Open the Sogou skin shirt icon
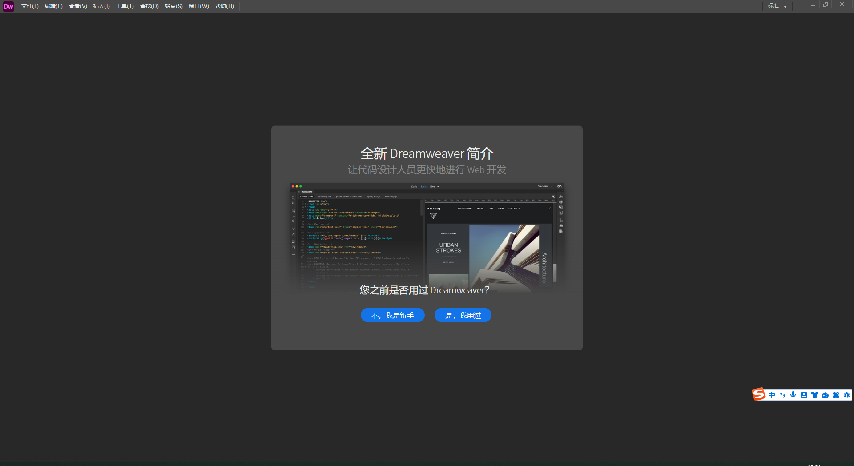 pos(814,395)
